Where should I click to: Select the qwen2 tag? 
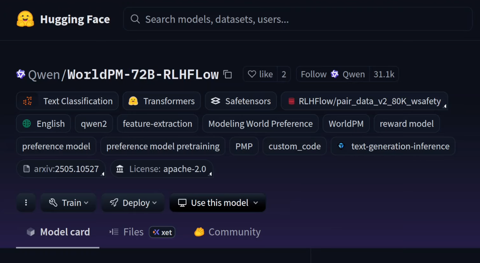click(94, 124)
